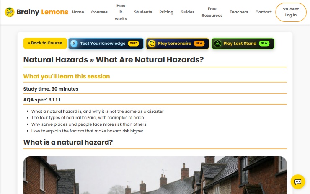The image size is (310, 194).
Task: Click bullet 'How to explain the factors'
Action: (x=87, y=131)
